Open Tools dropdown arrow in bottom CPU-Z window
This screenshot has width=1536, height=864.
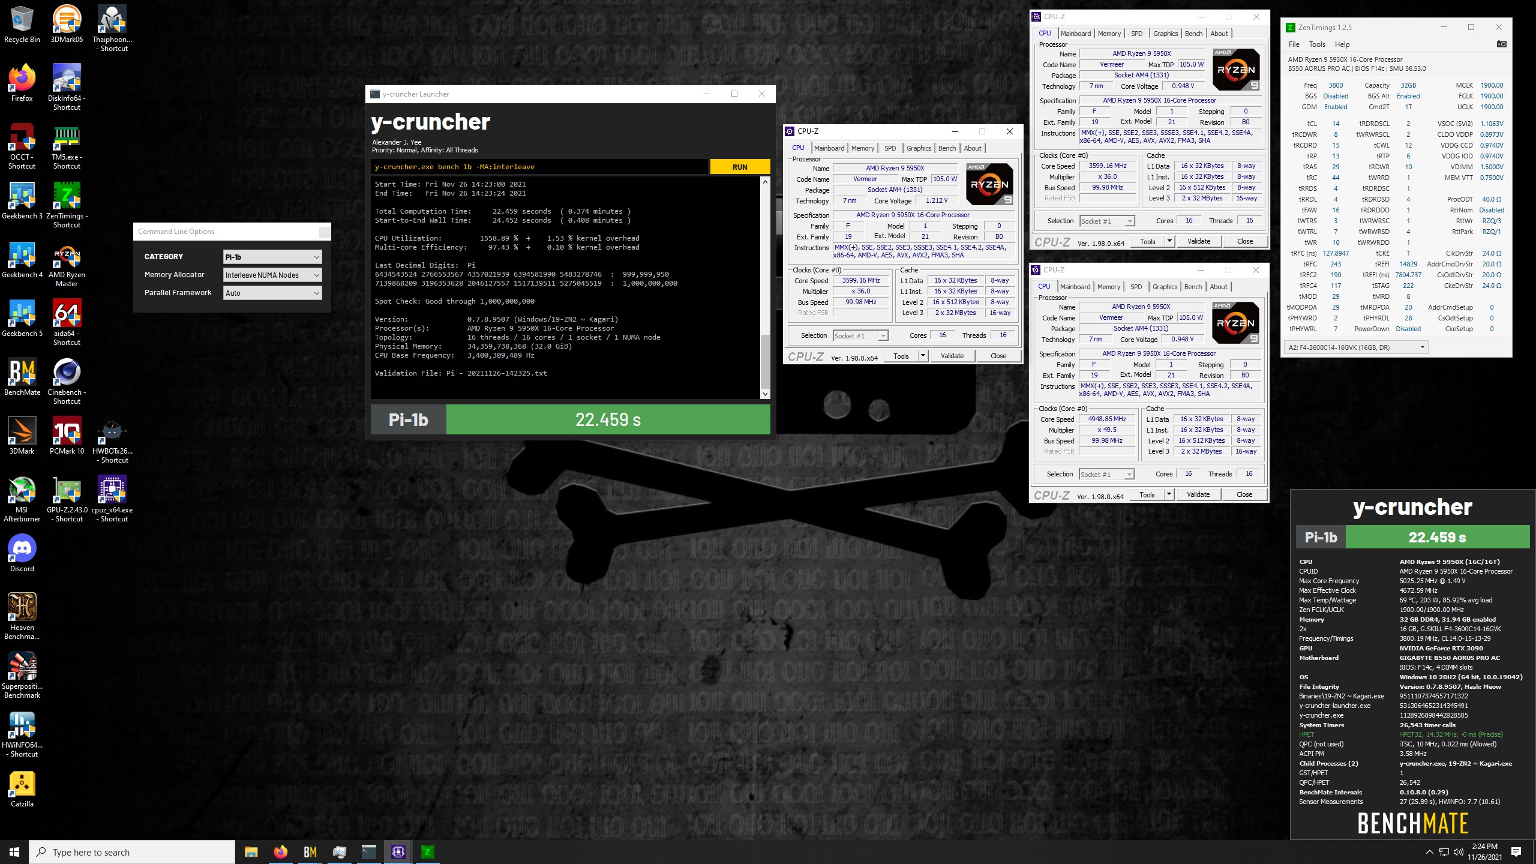coord(1169,494)
